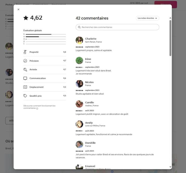Click the Recherchez des commentaires search field
Viewport: 186px width, 173px height.
click(x=117, y=27)
